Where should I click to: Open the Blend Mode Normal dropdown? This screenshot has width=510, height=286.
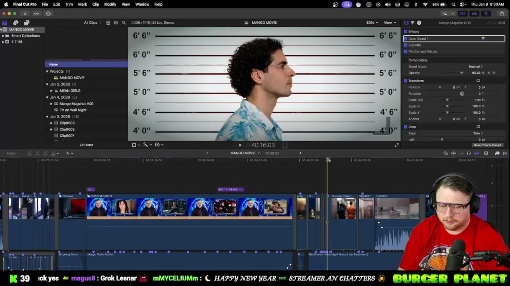476,66
